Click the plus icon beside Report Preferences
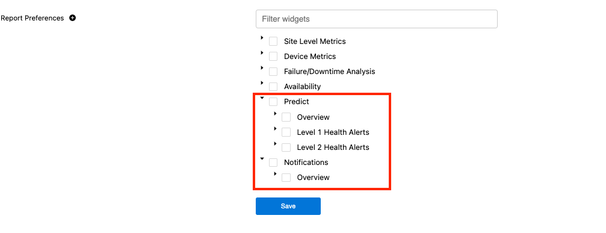 coord(72,18)
